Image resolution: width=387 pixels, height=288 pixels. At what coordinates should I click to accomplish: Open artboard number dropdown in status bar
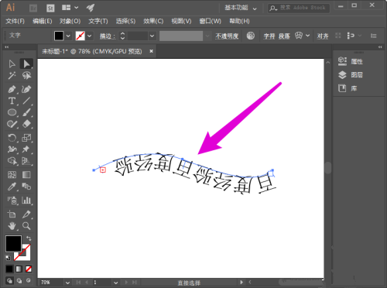click(115, 283)
